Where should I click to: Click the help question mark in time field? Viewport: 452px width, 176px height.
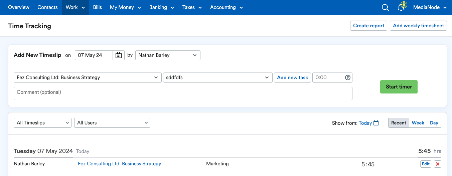point(348,78)
